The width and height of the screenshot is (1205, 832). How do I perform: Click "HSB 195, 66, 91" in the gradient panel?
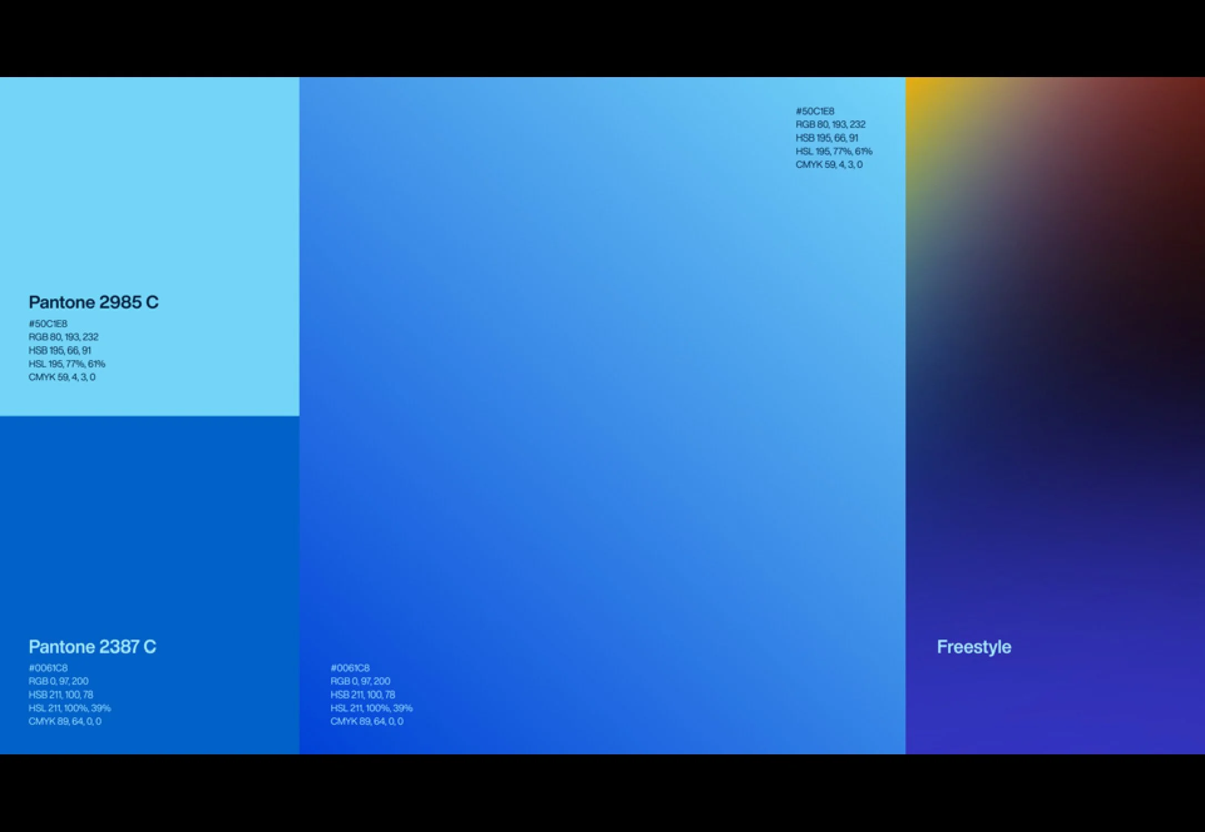coord(826,138)
